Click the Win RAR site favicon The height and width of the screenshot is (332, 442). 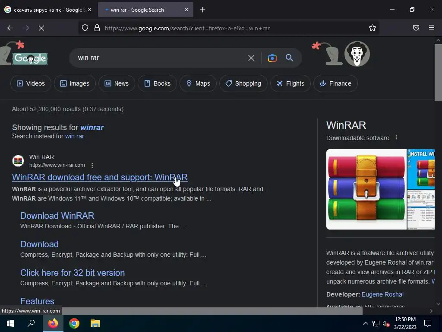[18, 161]
